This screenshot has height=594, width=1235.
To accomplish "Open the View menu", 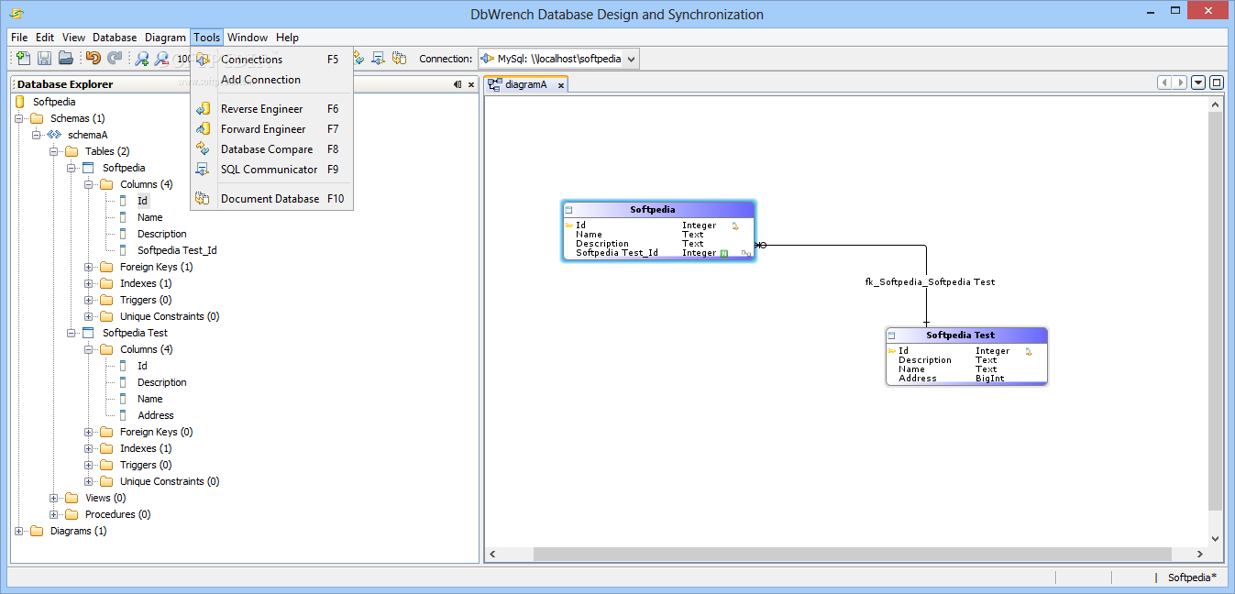I will pyautogui.click(x=74, y=38).
